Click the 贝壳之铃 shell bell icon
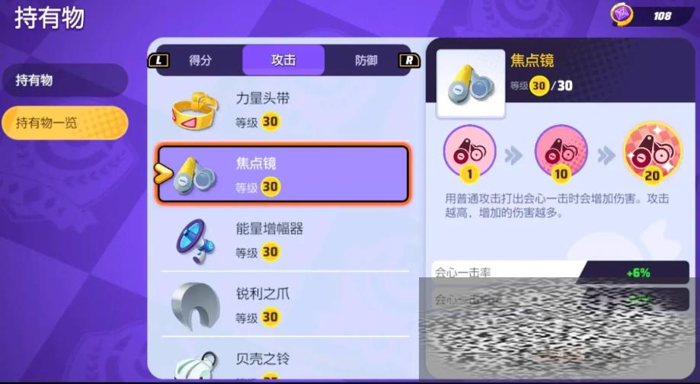This screenshot has height=384, width=700. tap(197, 366)
